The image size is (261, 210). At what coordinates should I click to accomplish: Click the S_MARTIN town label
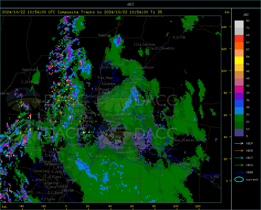[x=120, y=129]
